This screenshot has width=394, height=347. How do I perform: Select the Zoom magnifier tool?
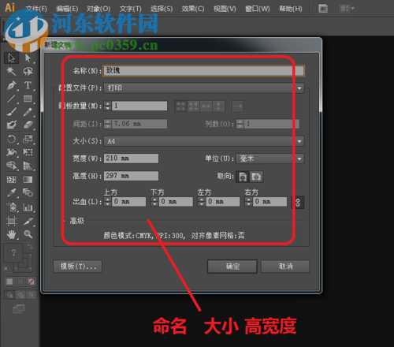point(28,234)
